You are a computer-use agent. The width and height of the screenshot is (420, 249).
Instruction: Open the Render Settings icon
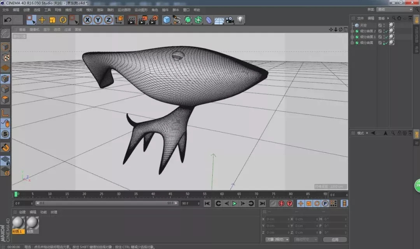[x=154, y=20]
